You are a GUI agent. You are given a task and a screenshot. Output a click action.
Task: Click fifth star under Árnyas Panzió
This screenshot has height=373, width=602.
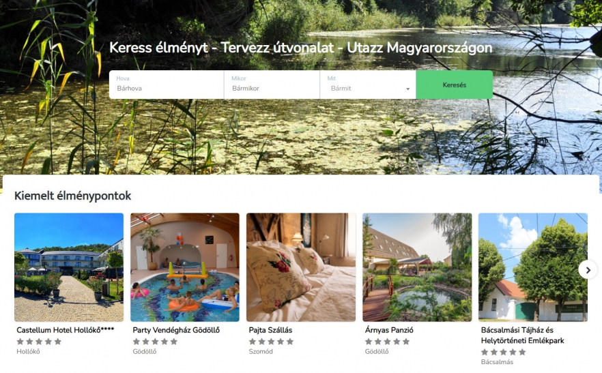[x=406, y=342]
